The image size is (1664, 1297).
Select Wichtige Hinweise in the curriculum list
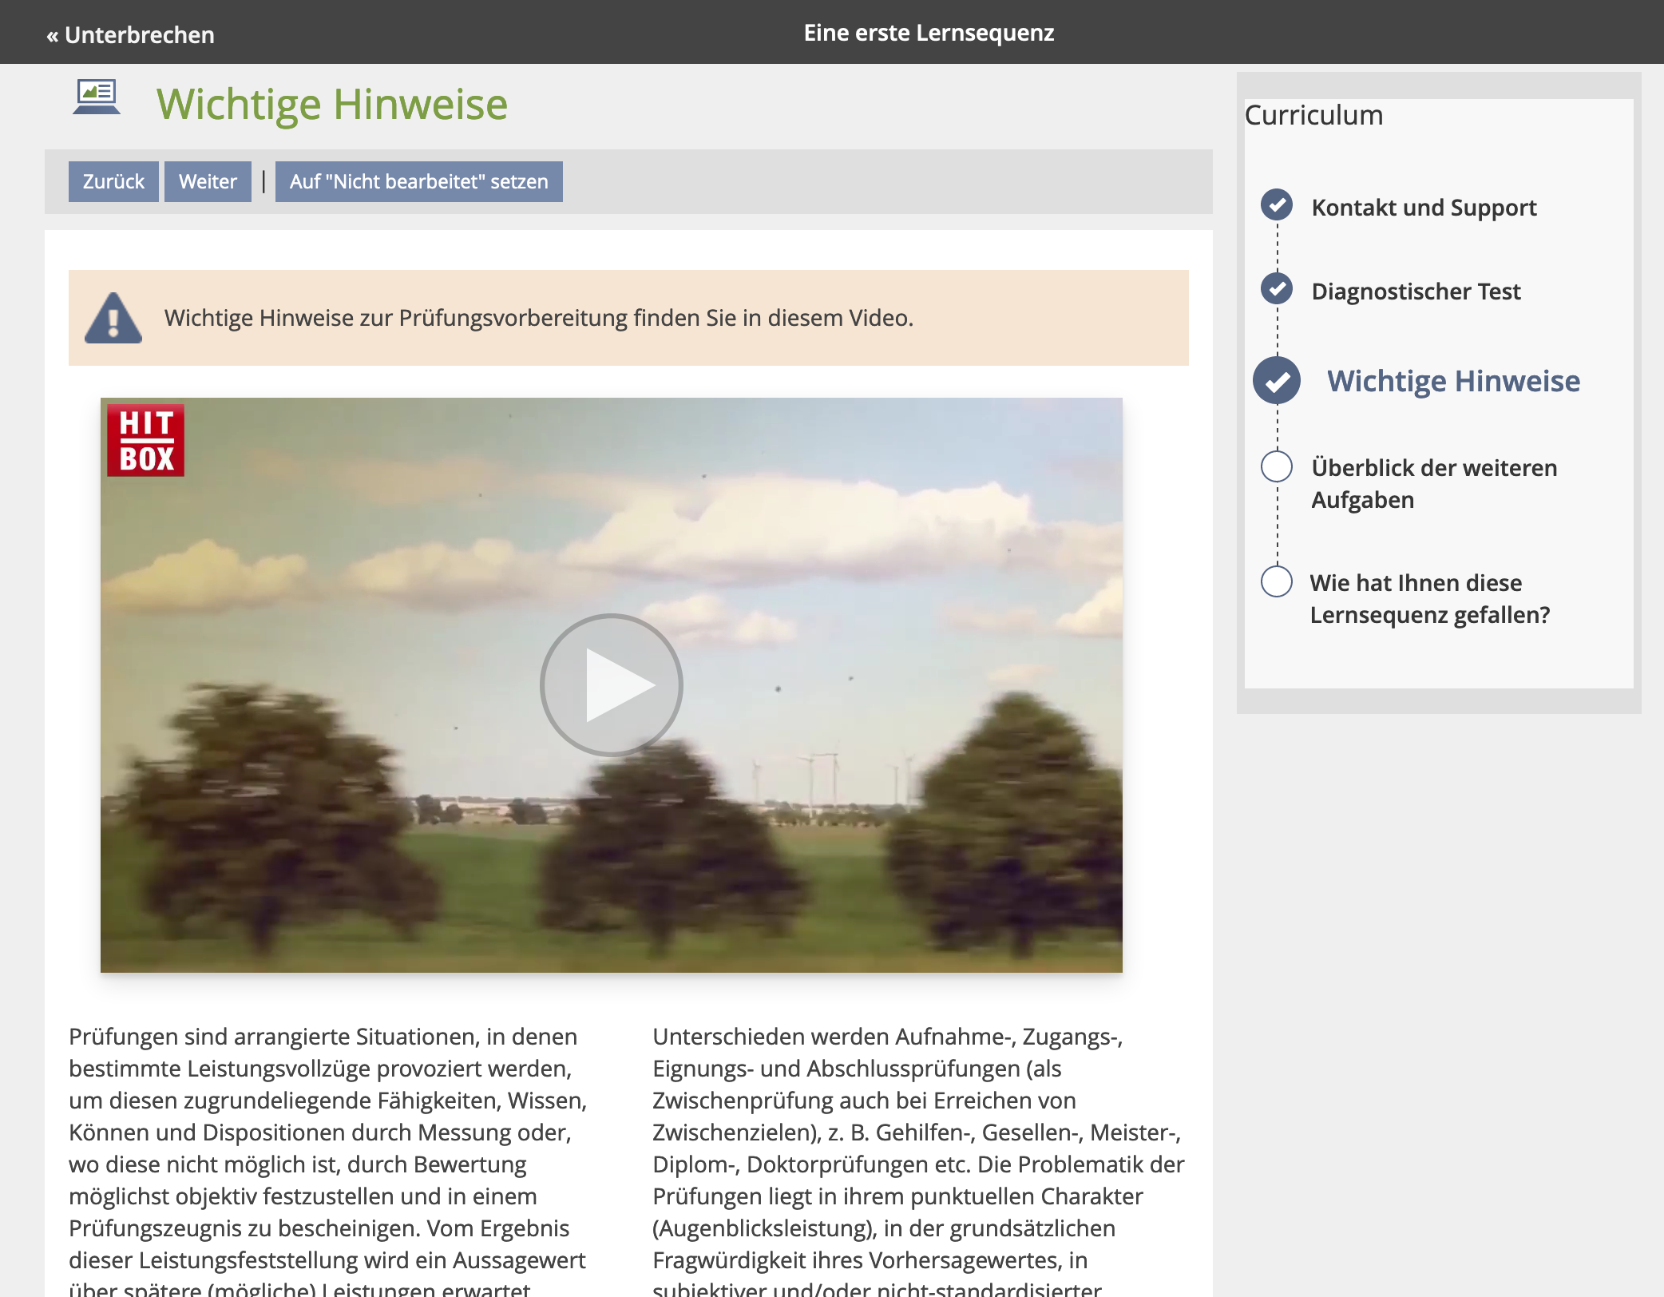(1453, 382)
